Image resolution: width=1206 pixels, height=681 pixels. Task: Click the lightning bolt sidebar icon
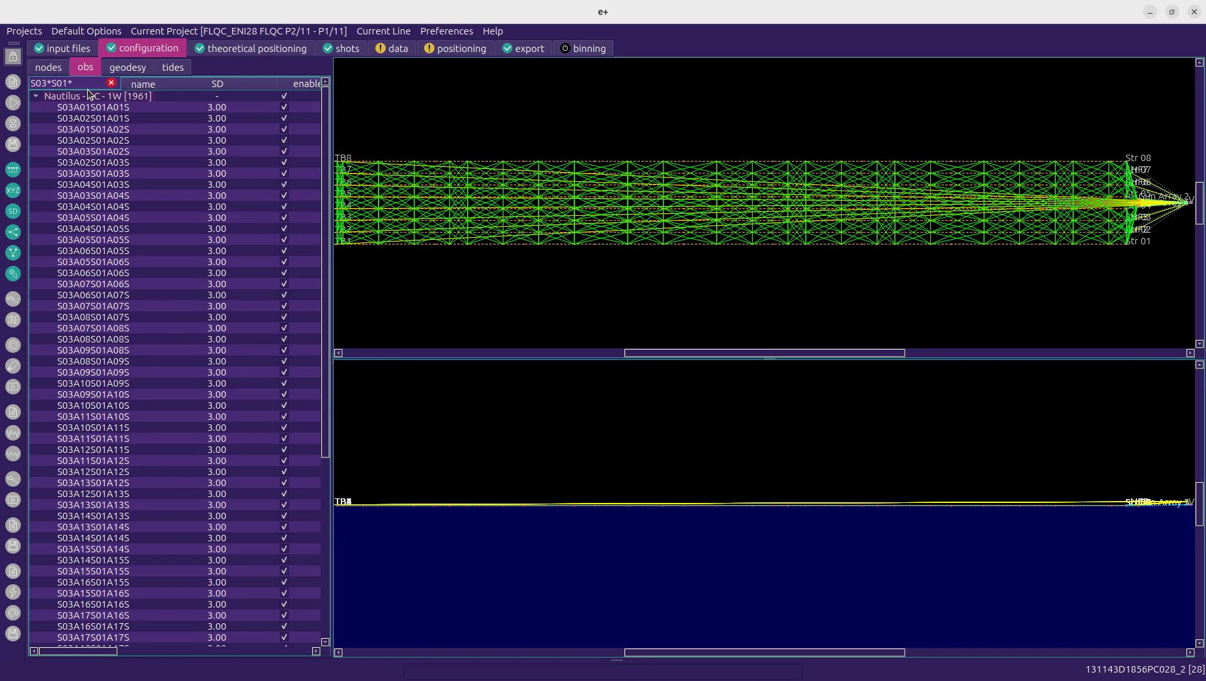(x=13, y=592)
